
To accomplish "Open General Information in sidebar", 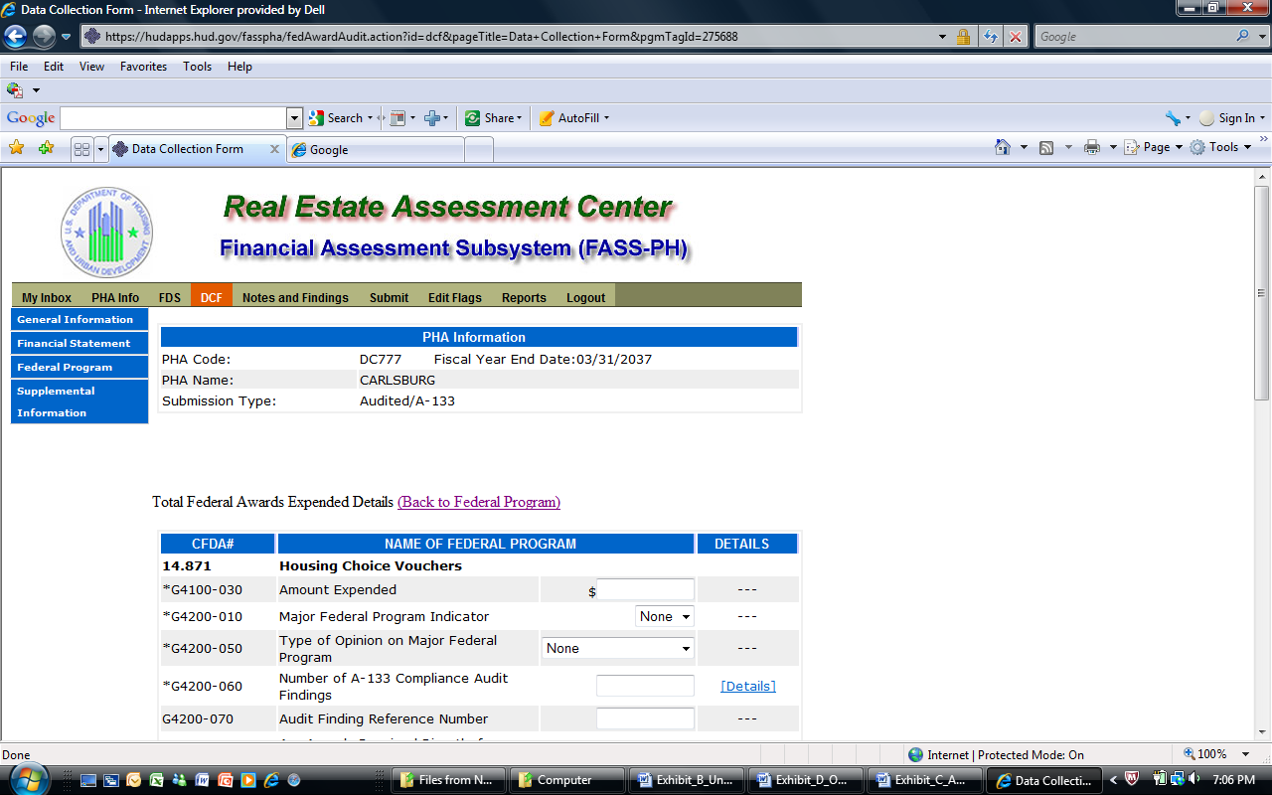I will (x=79, y=319).
